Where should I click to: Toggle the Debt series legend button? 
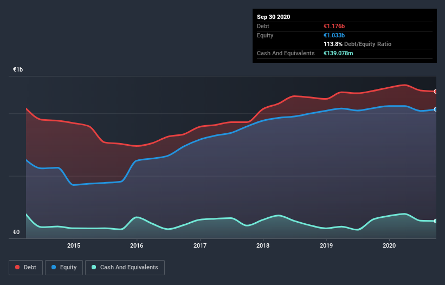pyautogui.click(x=25, y=268)
